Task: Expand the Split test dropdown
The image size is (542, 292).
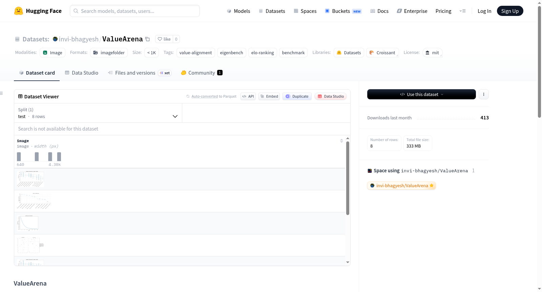Action: coord(98,113)
